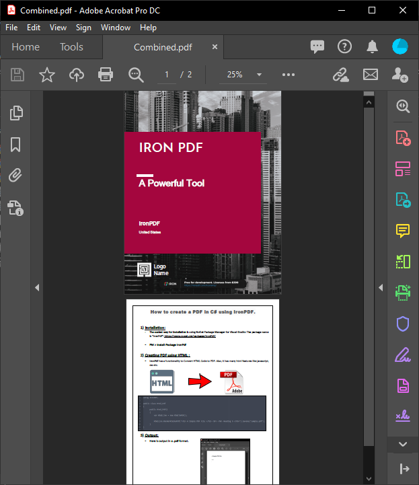
Task: Open the Attachments paperclip panel
Action: click(15, 176)
